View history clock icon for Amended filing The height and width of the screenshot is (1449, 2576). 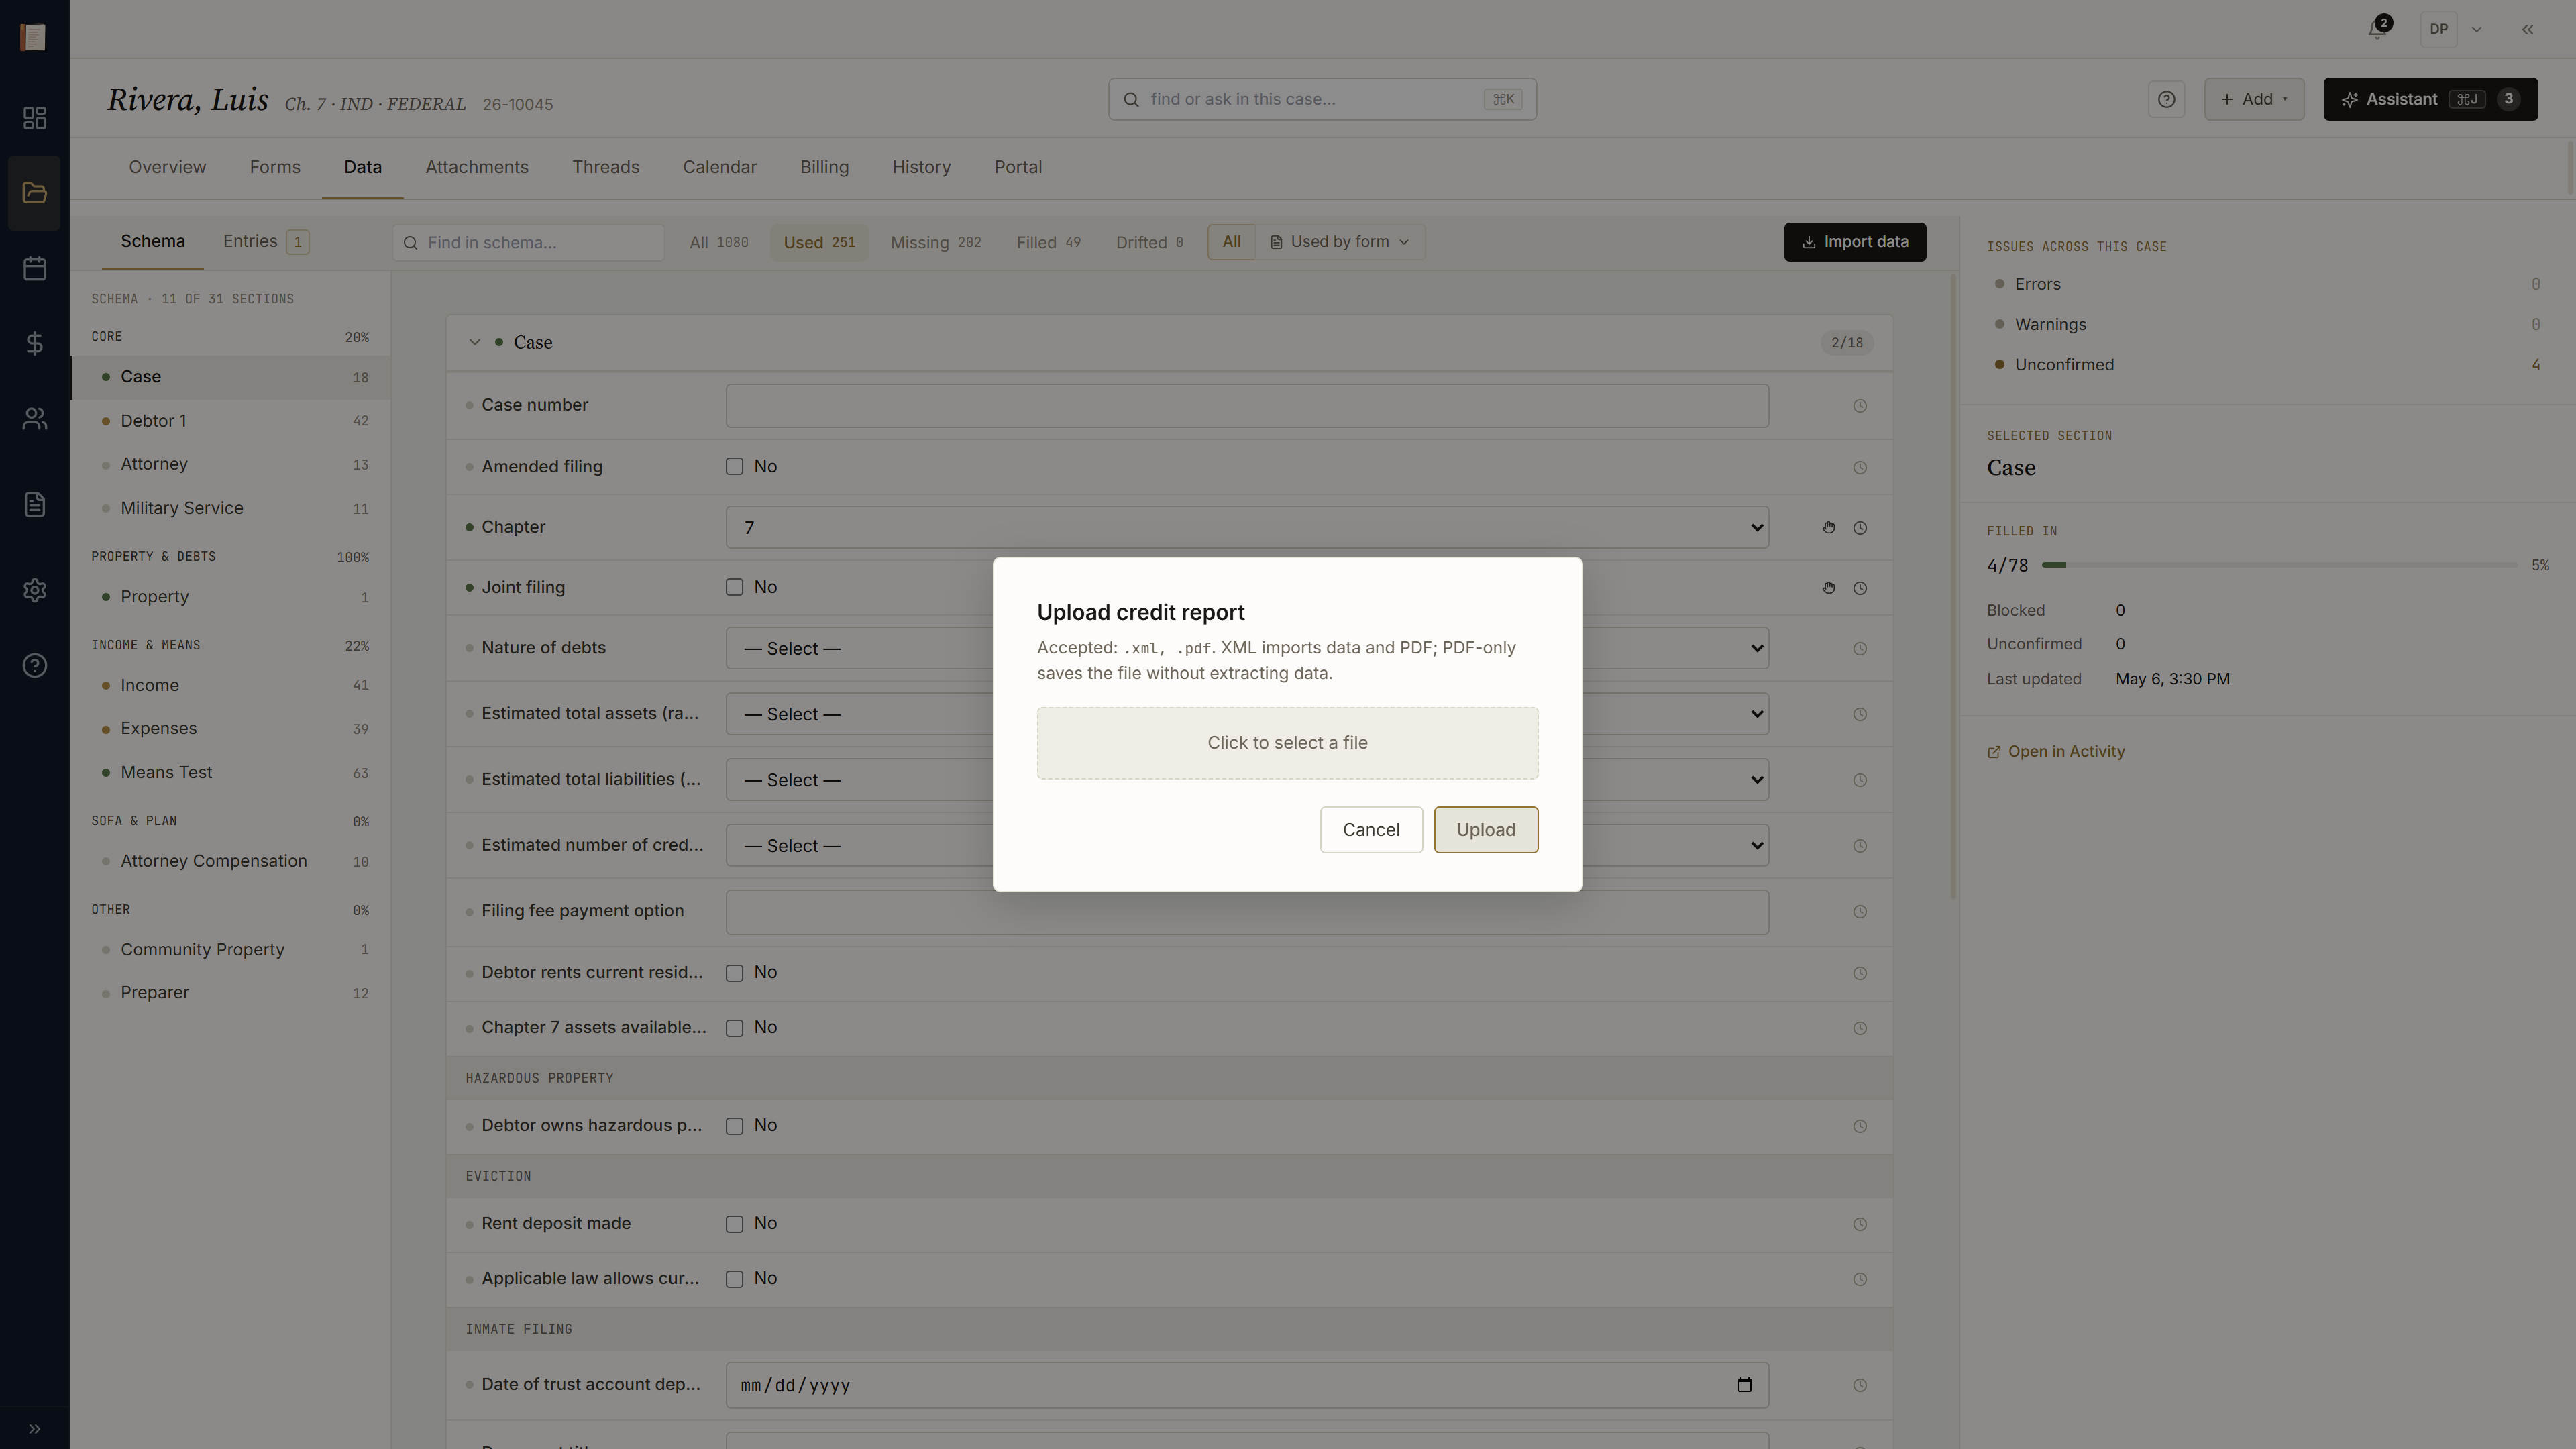pos(1859,467)
